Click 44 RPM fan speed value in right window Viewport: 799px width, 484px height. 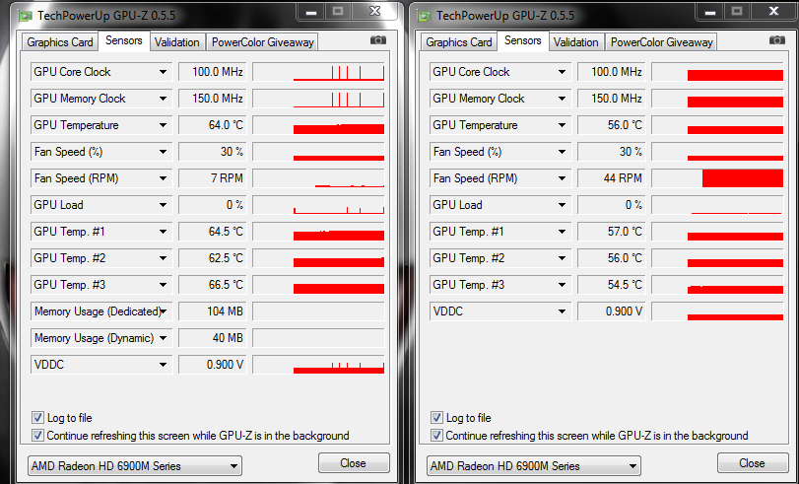click(x=612, y=178)
